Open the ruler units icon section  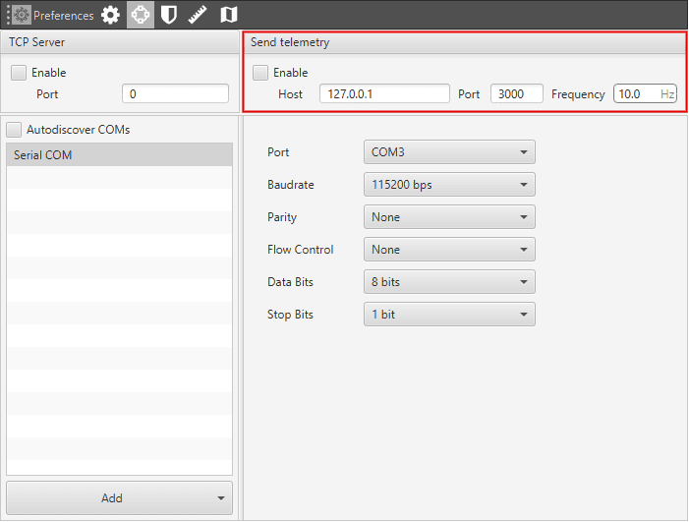click(x=198, y=15)
